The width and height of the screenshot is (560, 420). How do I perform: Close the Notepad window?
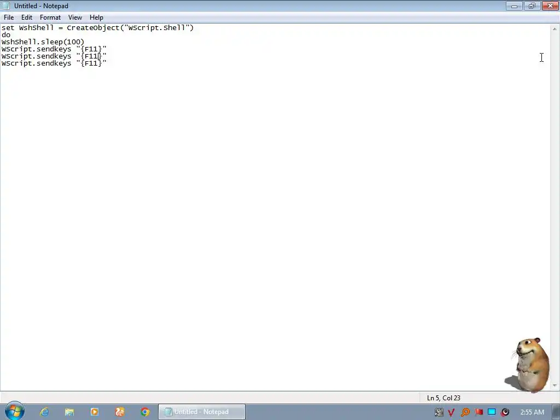[550, 5]
